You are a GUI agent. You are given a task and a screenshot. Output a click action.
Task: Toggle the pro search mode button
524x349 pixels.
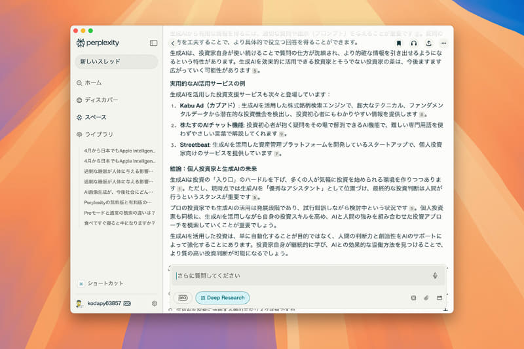point(183,297)
